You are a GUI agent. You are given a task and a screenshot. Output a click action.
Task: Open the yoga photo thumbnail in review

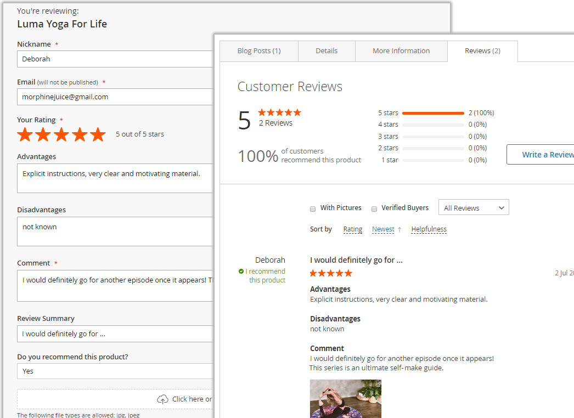346,399
